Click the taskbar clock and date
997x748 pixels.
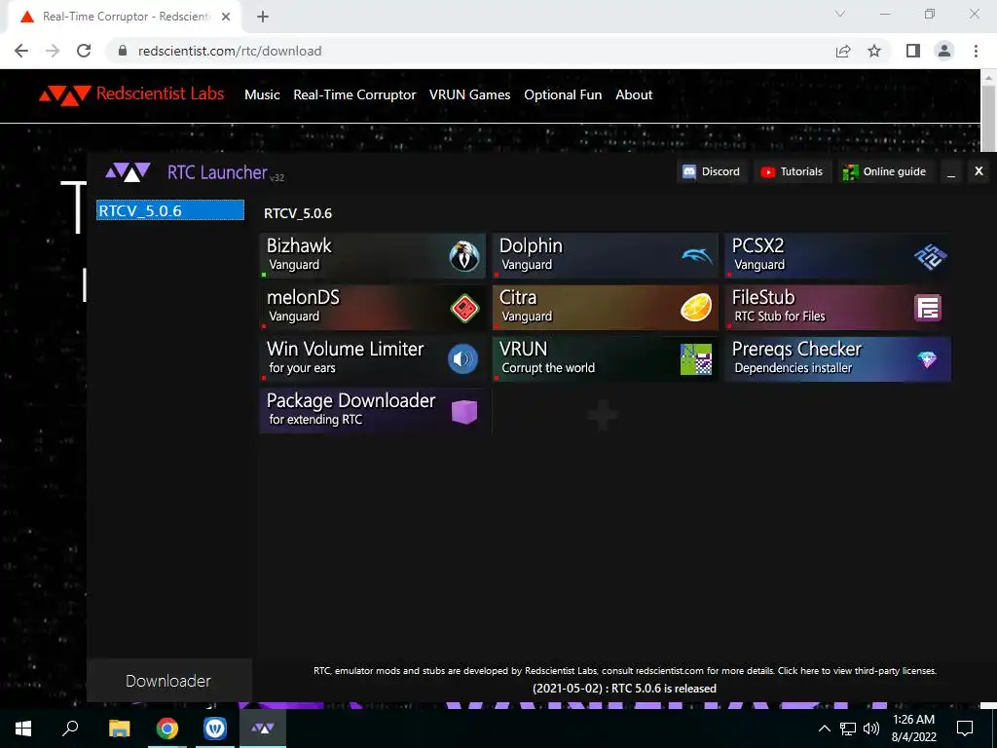[x=913, y=729]
